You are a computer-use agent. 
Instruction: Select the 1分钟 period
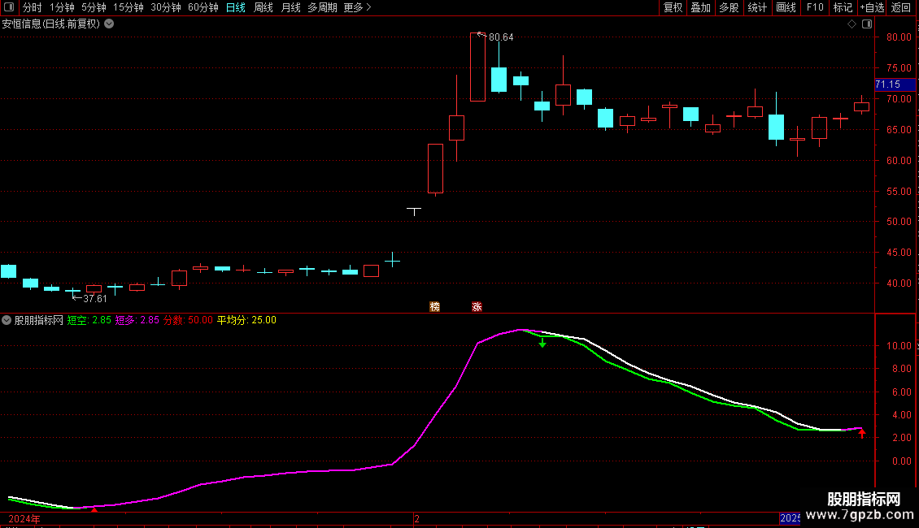pyautogui.click(x=62, y=7)
